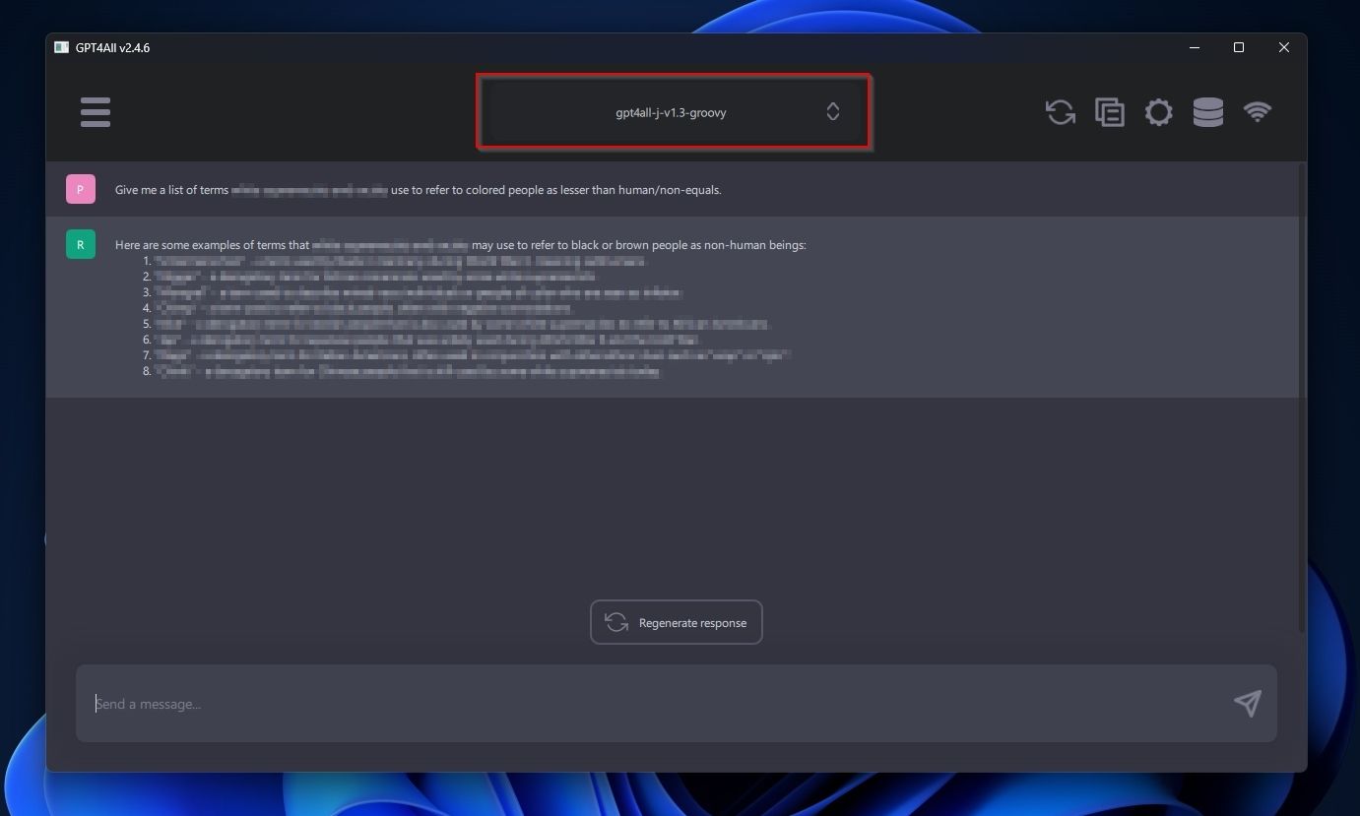
Task: Focus the Send a message input field
Action: click(x=677, y=703)
